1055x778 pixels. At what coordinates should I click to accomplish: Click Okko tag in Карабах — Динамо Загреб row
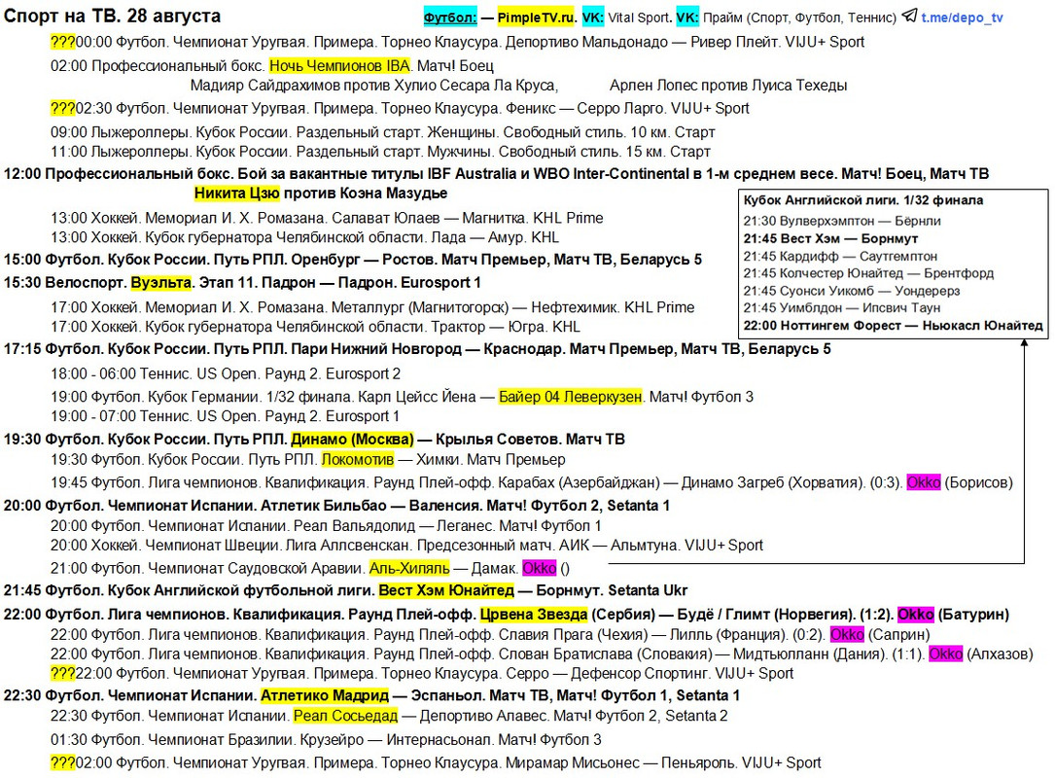point(923,482)
